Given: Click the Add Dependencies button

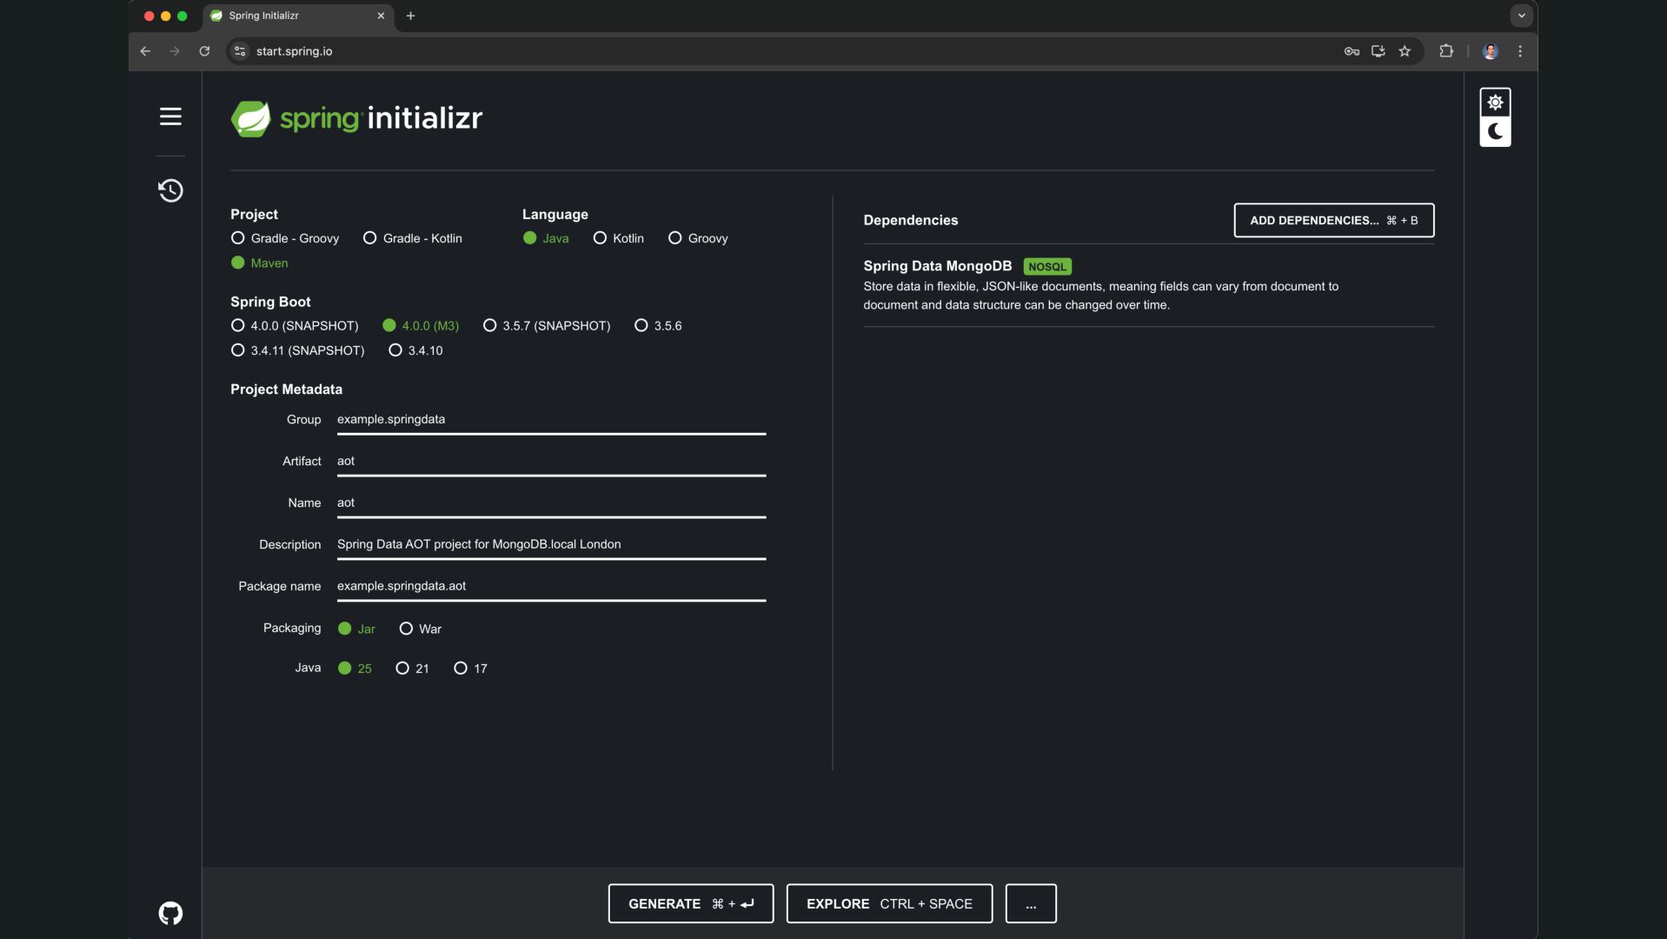Looking at the screenshot, I should click(1333, 221).
